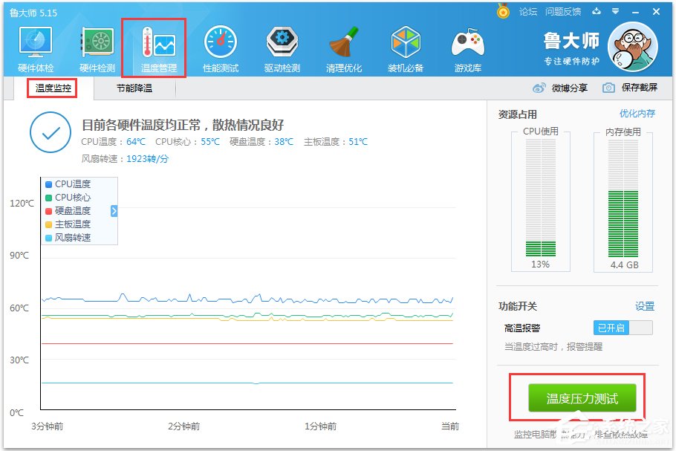This screenshot has width=676, height=451.
Task: Start 清理优化 cleanup optimization
Action: point(344,46)
